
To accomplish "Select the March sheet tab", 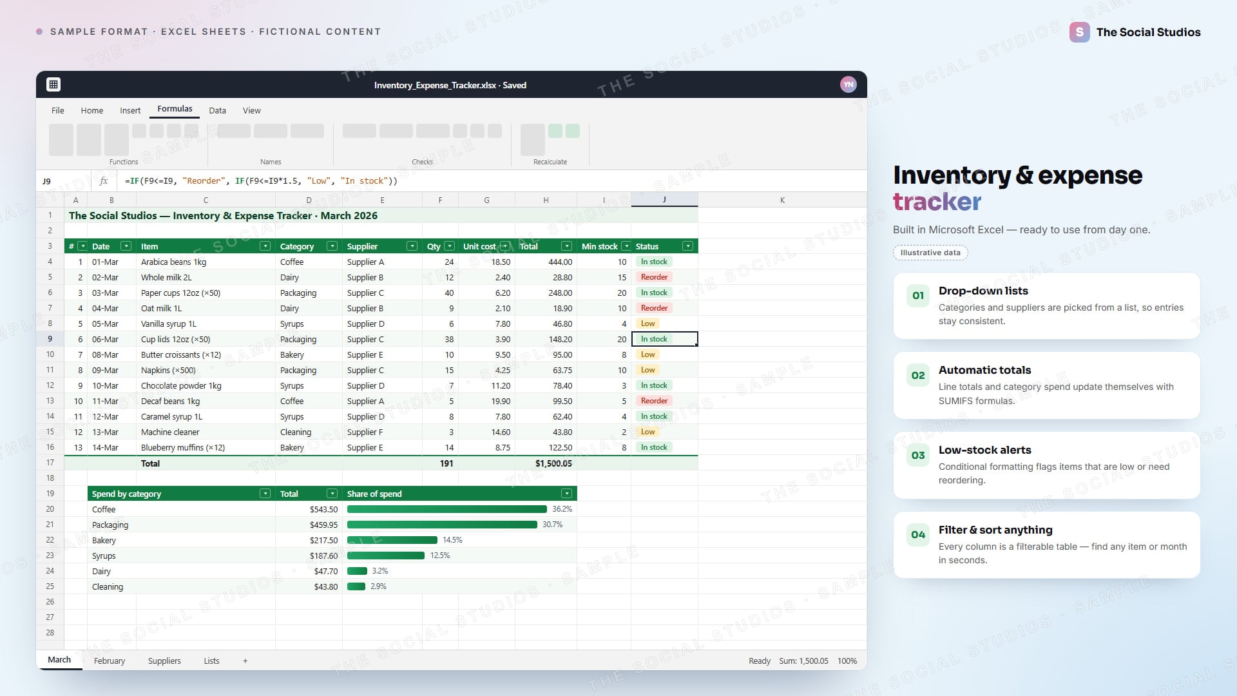I will [x=59, y=660].
